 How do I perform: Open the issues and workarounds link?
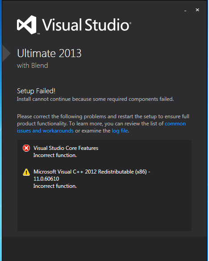45,131
